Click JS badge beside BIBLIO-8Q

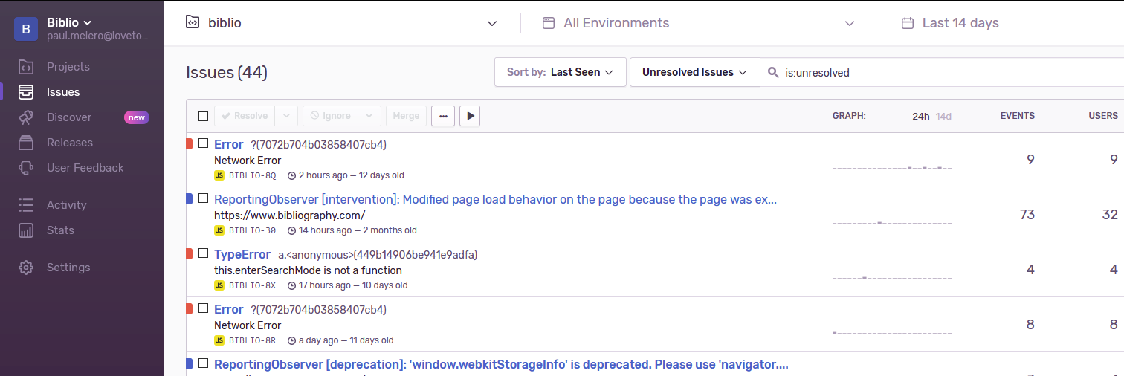(219, 175)
